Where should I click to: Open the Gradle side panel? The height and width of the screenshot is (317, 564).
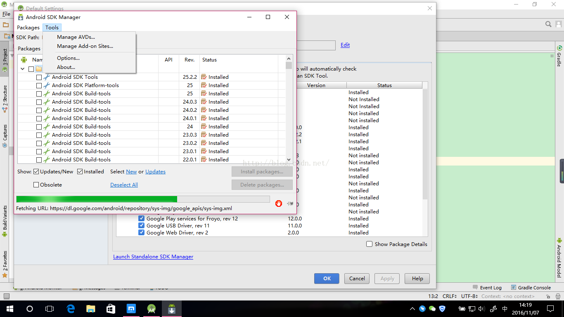pos(559,56)
